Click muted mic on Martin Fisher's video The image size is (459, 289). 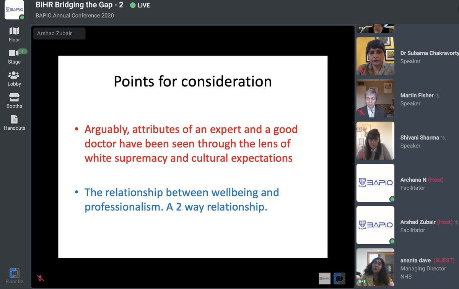coord(361,113)
